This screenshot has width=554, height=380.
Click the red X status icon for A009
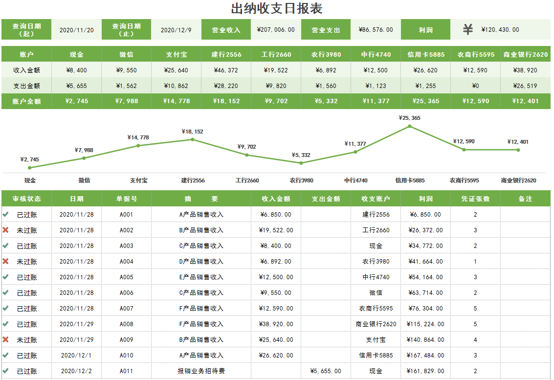pyautogui.click(x=5, y=339)
